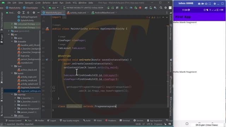
Task: Take screenshot in Infinix mirror window
Action: click(x=199, y=4)
